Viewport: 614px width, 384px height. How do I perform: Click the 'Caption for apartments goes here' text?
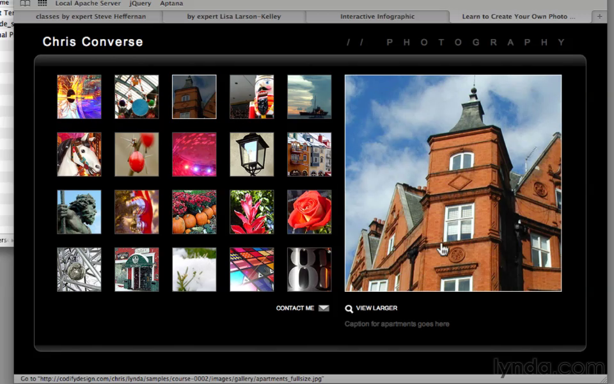tap(397, 324)
